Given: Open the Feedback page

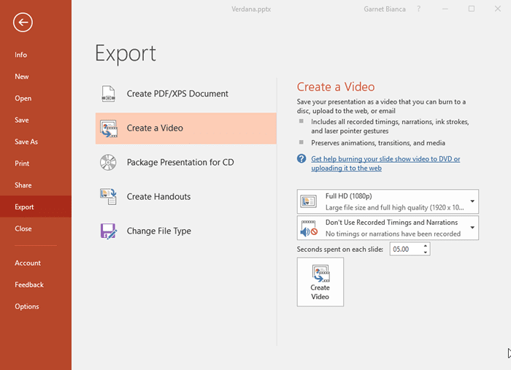Looking at the screenshot, I should pos(29,285).
